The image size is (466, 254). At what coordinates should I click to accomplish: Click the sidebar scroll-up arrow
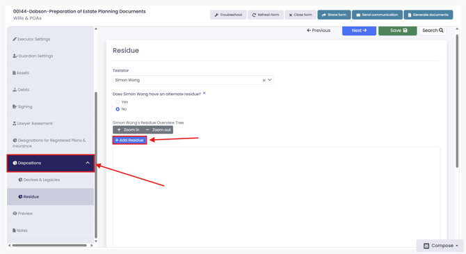point(96,29)
